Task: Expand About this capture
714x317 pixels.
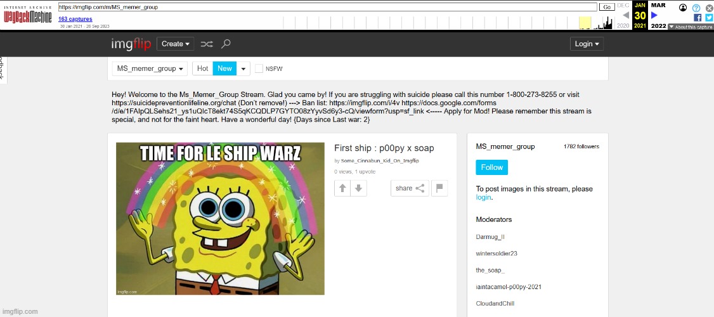Action: (691, 27)
